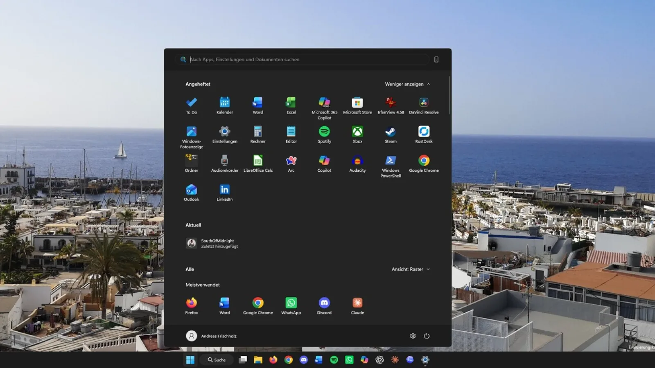Screen dimensions: 655x368
Task: Open Settings gear on the taskbar
Action: click(x=425, y=360)
